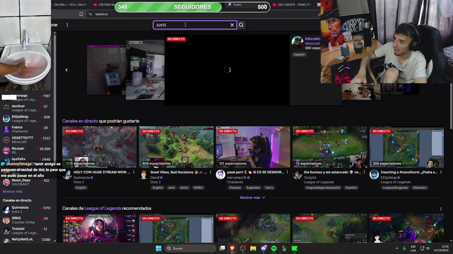Screen dimensions: 453x254
Task: Click the browser bookmark icon
Action: [x=81, y=14]
